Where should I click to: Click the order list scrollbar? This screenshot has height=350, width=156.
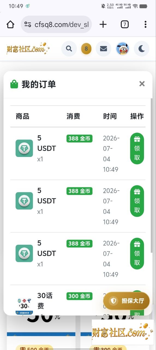(152, 175)
